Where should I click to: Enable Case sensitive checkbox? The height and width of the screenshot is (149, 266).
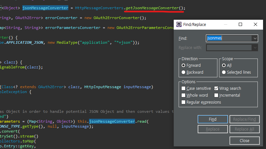pos(183,88)
